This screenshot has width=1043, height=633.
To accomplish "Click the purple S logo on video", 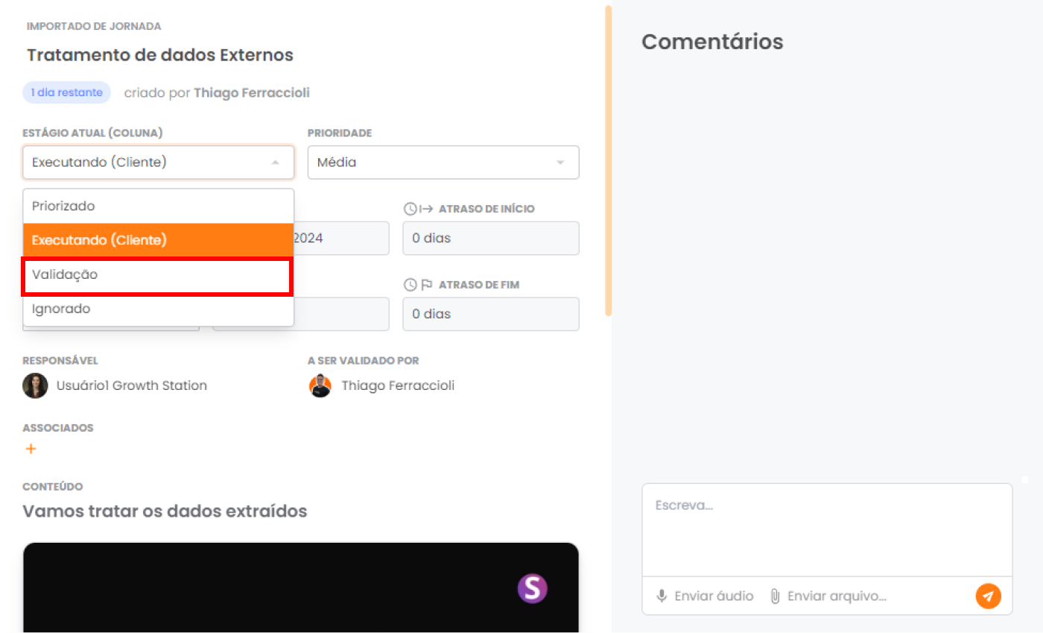I will [532, 589].
